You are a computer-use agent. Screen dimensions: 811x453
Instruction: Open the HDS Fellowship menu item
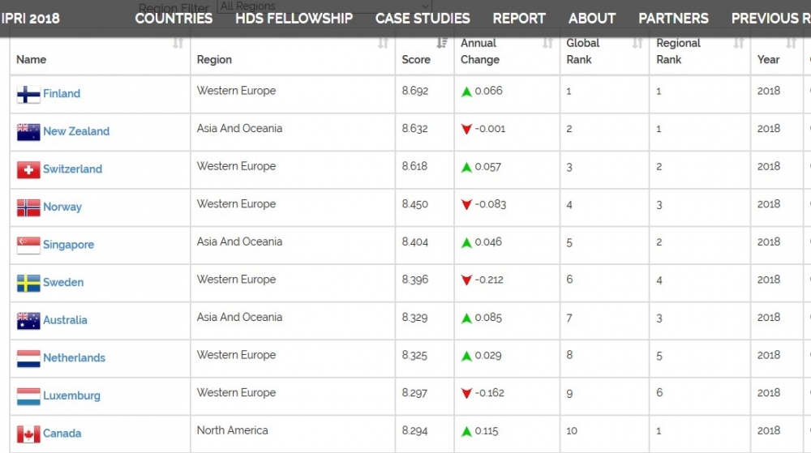[x=294, y=18]
